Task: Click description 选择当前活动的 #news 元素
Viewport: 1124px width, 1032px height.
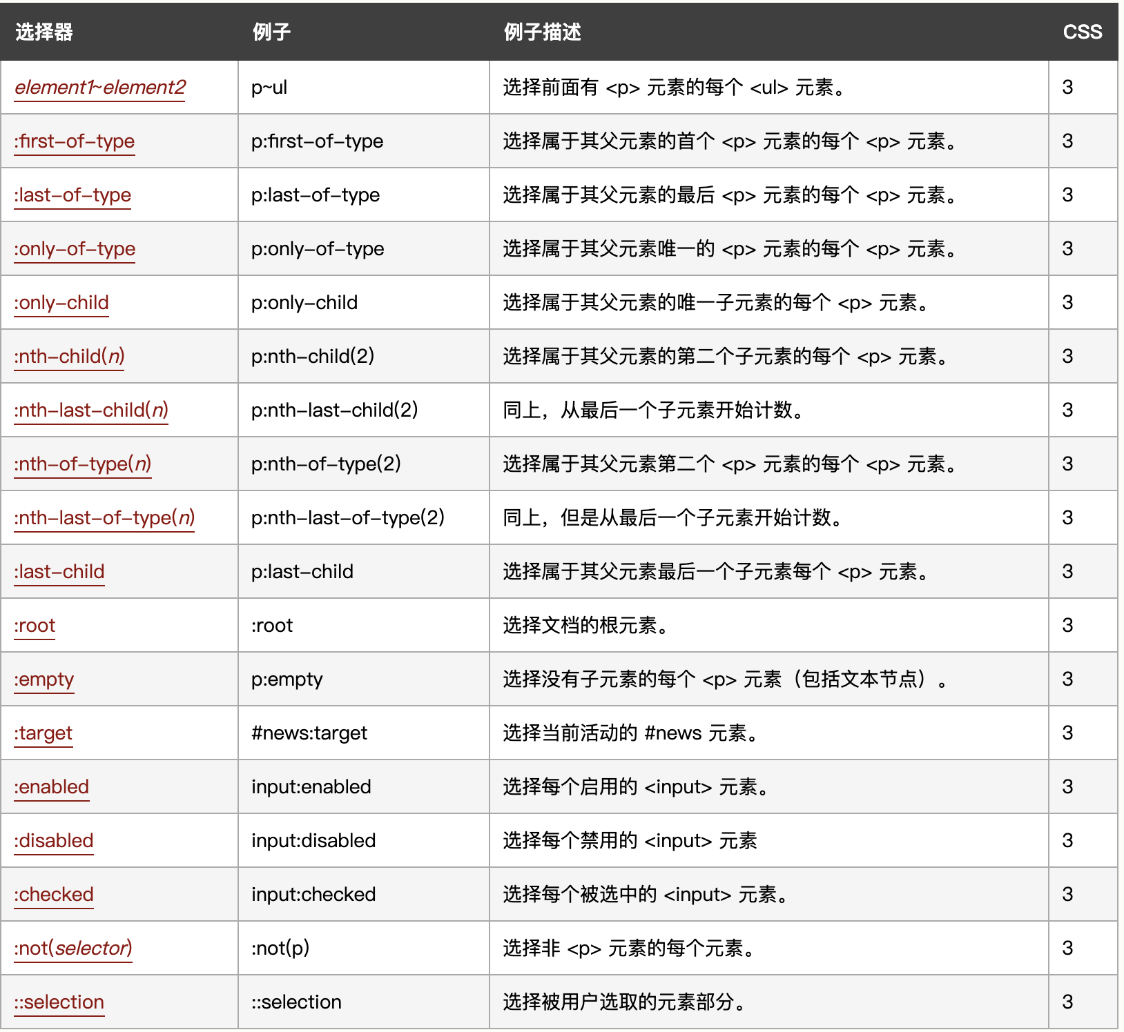Action: click(x=632, y=733)
